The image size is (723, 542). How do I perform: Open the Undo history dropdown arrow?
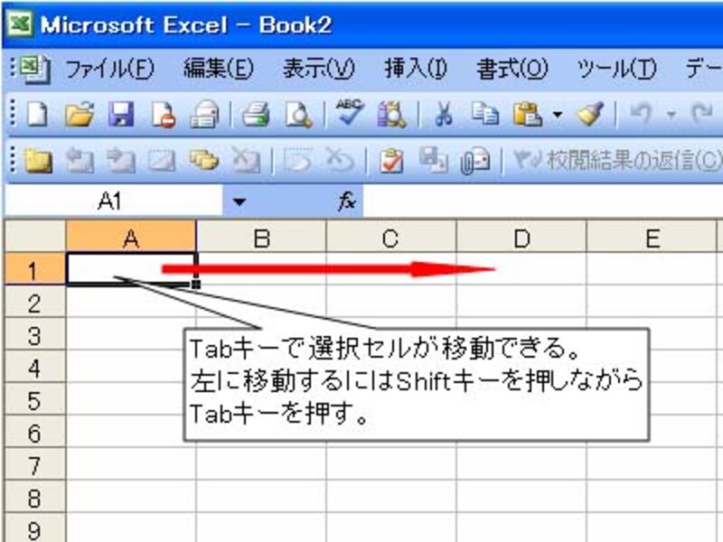pyautogui.click(x=671, y=114)
